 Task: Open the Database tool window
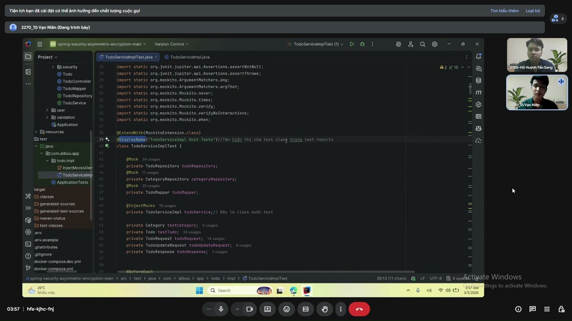pyautogui.click(x=479, y=81)
